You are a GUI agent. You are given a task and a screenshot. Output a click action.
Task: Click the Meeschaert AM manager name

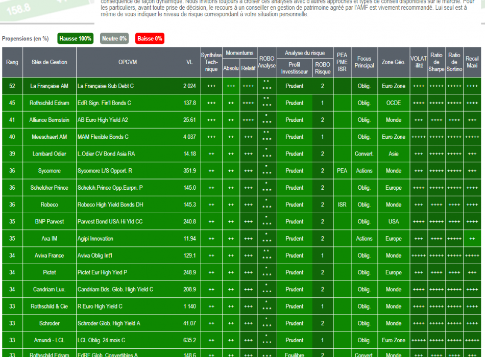point(49,137)
